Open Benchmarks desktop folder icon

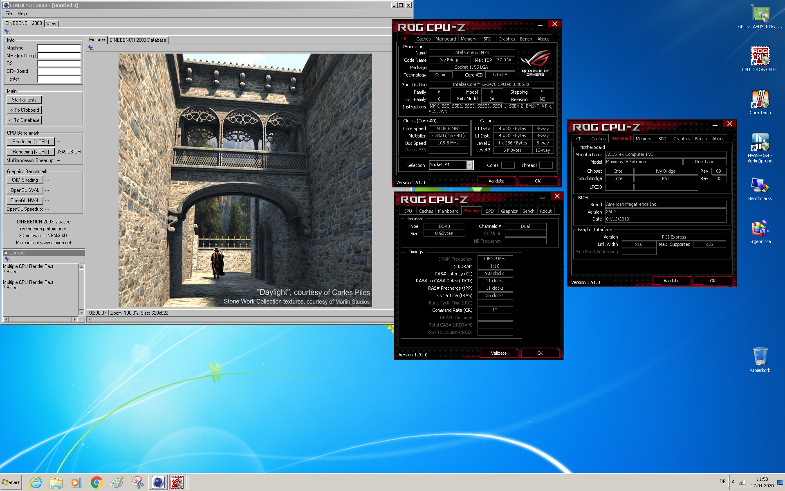(760, 189)
